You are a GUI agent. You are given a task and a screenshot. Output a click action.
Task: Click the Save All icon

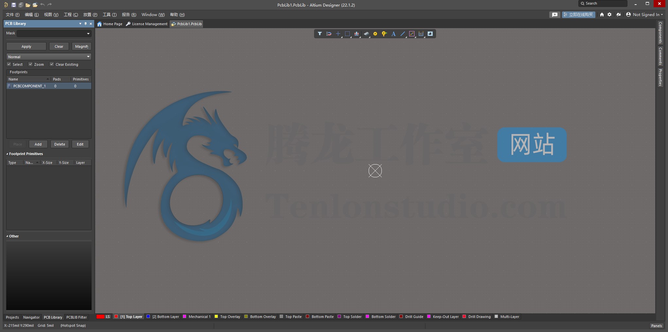click(x=21, y=5)
